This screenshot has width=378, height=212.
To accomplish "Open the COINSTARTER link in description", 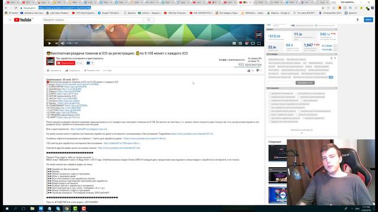I will pos(75,87).
